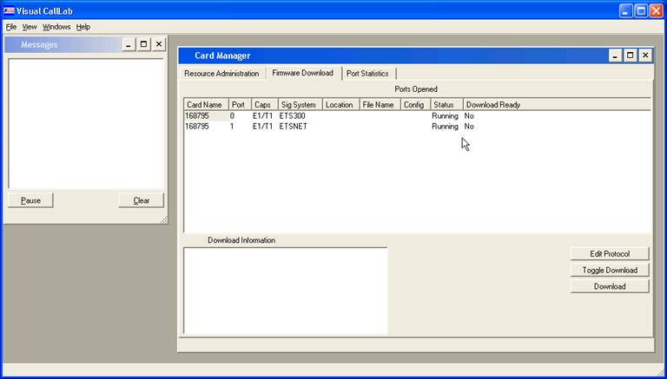Open the View menu
Screen dimensions: 667x379
click(x=30, y=27)
